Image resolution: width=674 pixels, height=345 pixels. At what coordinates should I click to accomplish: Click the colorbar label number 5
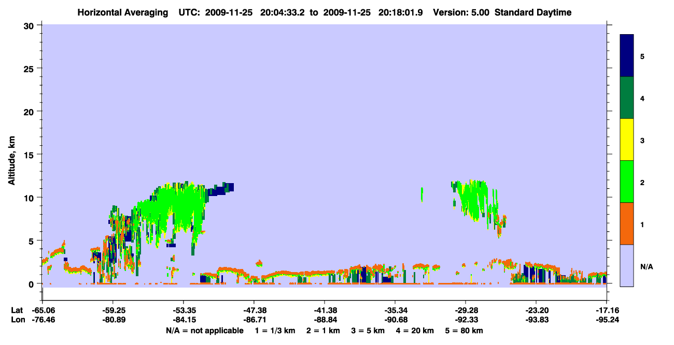tap(642, 56)
